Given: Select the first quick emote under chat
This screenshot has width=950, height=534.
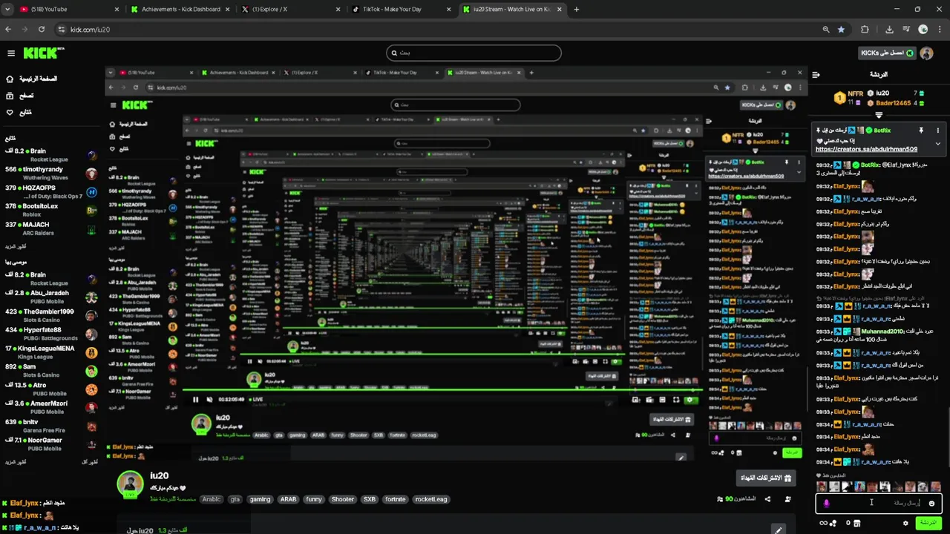Looking at the screenshot, I should (822, 487).
